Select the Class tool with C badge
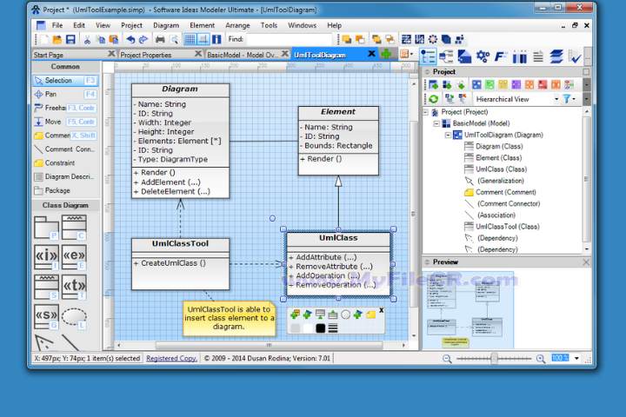 74,228
